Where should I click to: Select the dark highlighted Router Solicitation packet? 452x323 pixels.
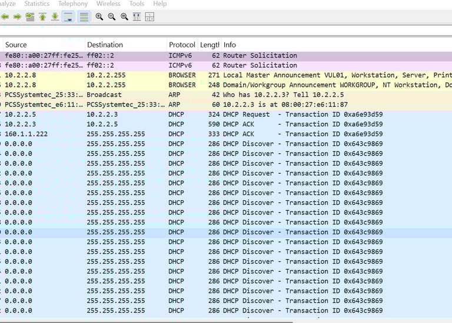pos(226,56)
